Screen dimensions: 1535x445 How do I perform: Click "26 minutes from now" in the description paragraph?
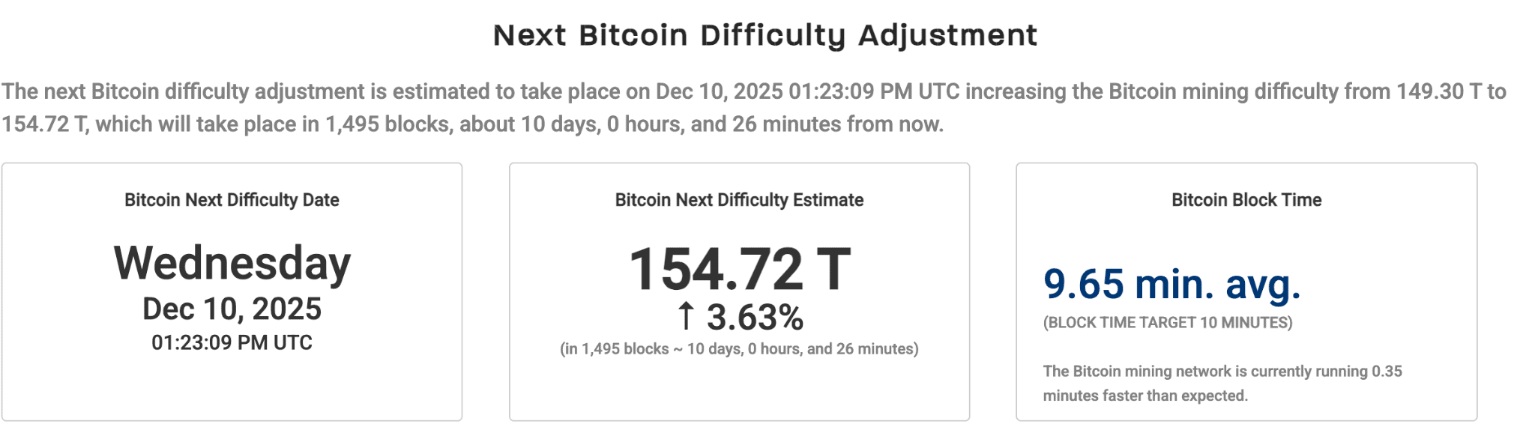point(837,124)
